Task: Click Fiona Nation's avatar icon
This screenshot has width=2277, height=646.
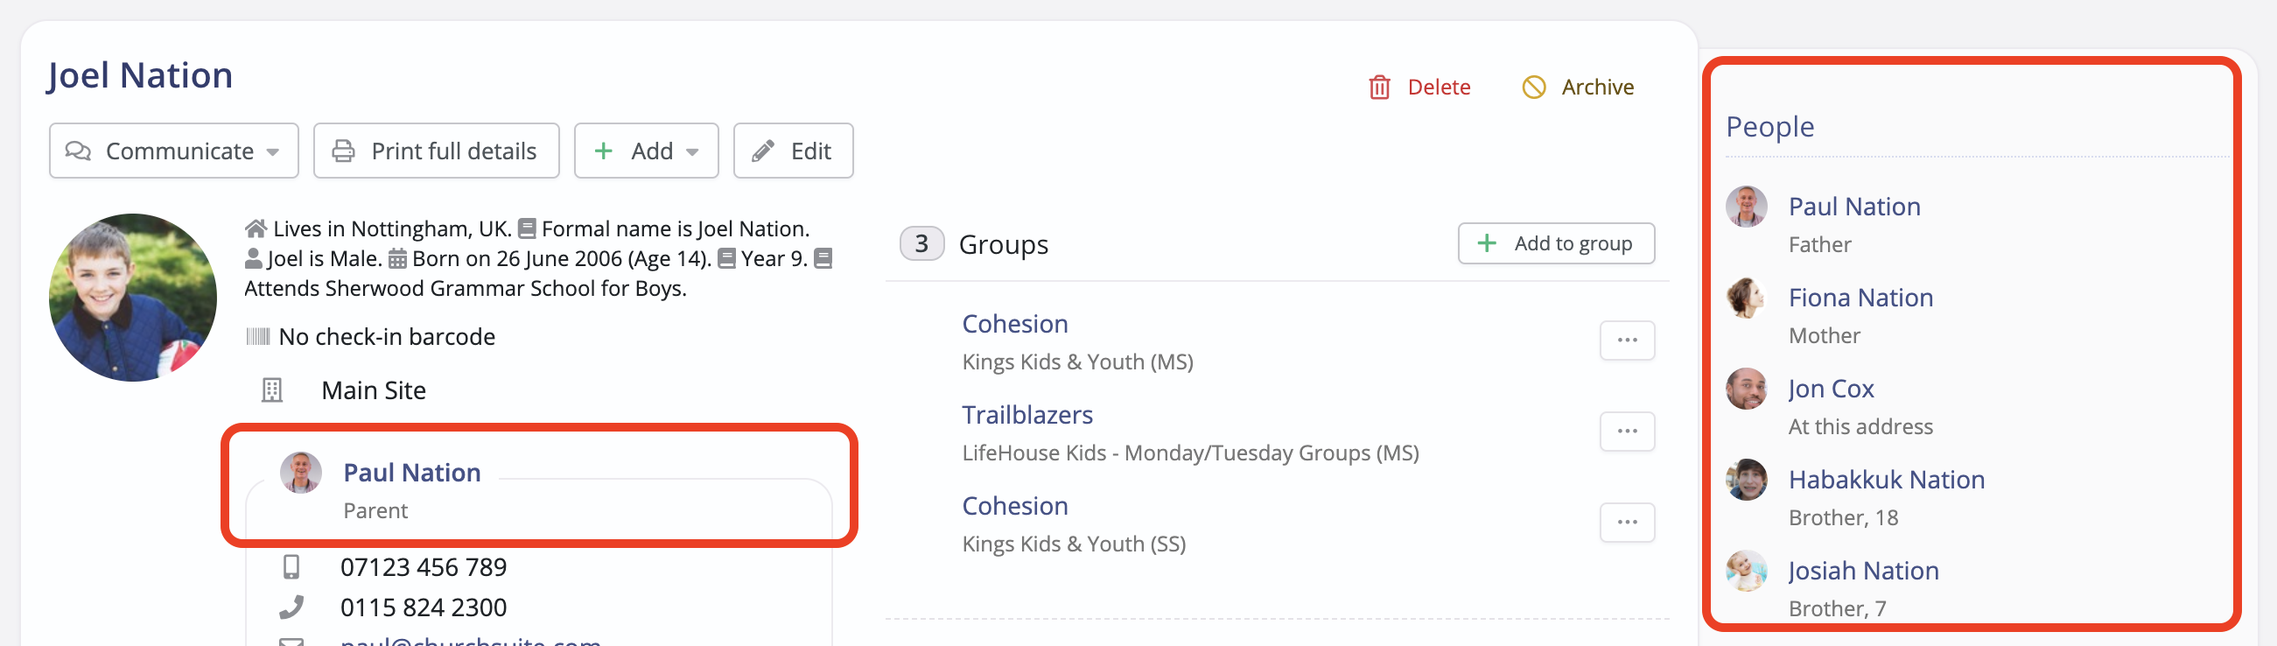Action: click(x=1746, y=298)
